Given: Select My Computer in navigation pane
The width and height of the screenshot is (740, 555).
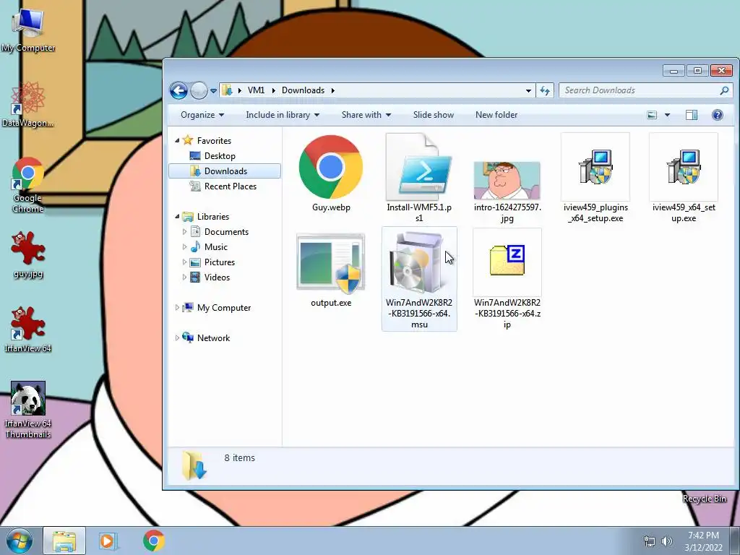Looking at the screenshot, I should (224, 308).
